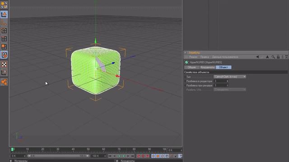The height and width of the screenshot is (162, 289).
Task: Toggle the Autokeying red button
Action: (143, 156)
